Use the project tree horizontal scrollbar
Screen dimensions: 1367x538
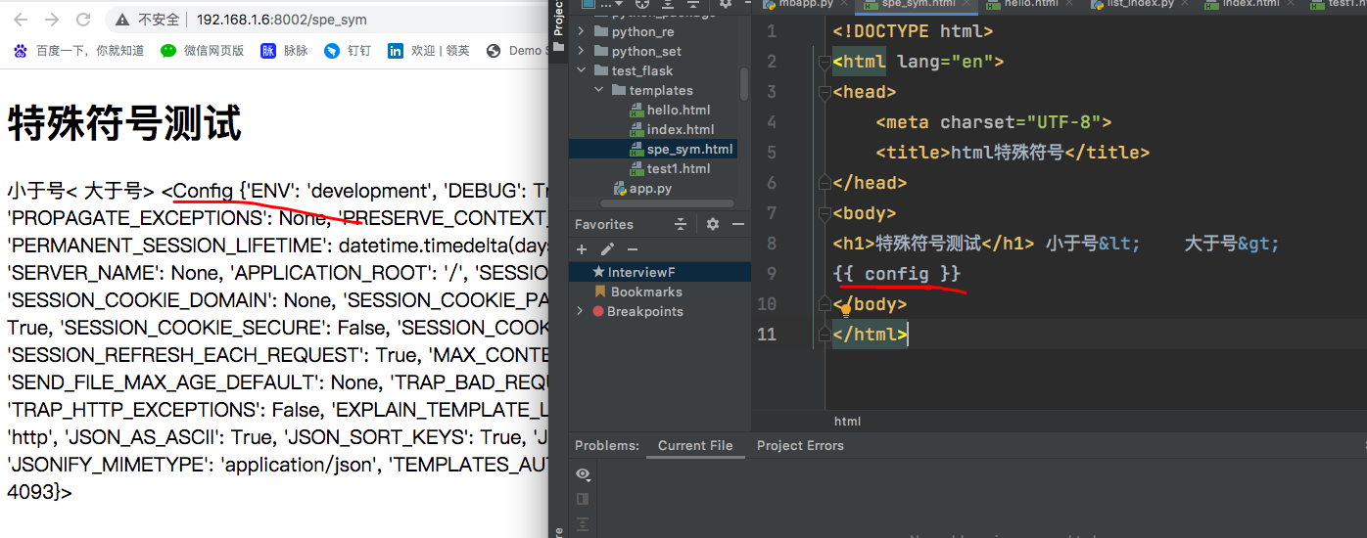(666, 203)
